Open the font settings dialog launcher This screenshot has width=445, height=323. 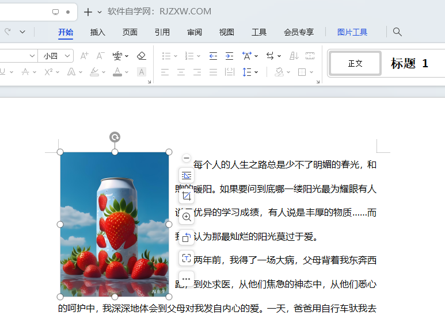point(149,82)
